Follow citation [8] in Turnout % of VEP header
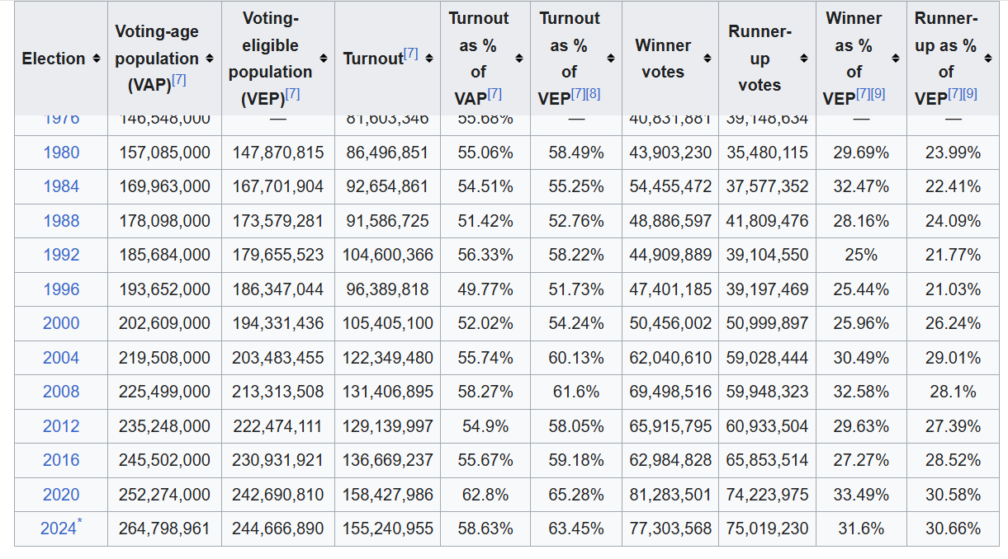1008x559 pixels. [593, 94]
